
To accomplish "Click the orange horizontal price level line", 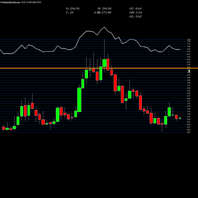I will (x=99, y=68).
